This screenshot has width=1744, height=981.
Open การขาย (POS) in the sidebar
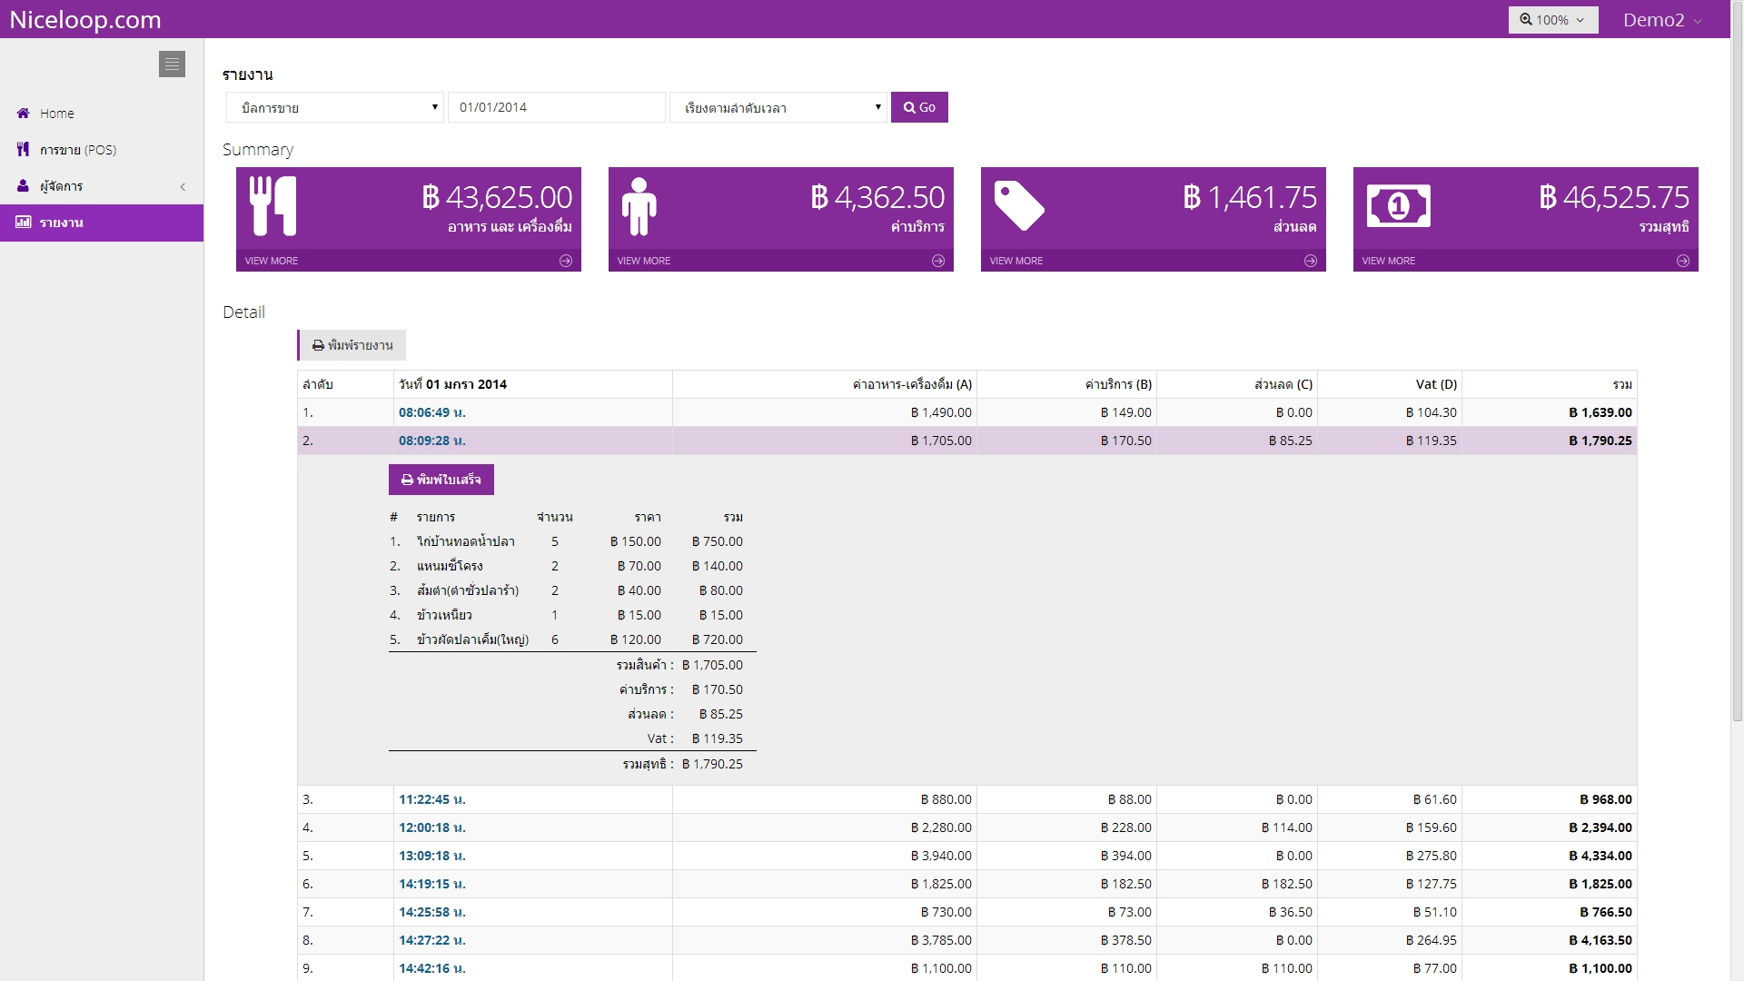(102, 150)
